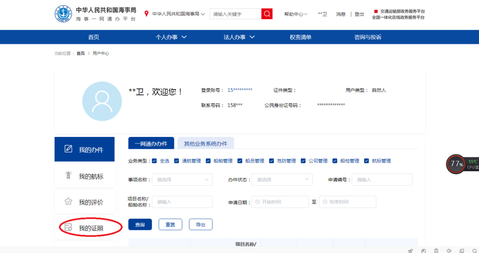479x253 pixels.
Task: Click the speaker icon in bottom bar
Action: pyautogui.click(x=449, y=251)
